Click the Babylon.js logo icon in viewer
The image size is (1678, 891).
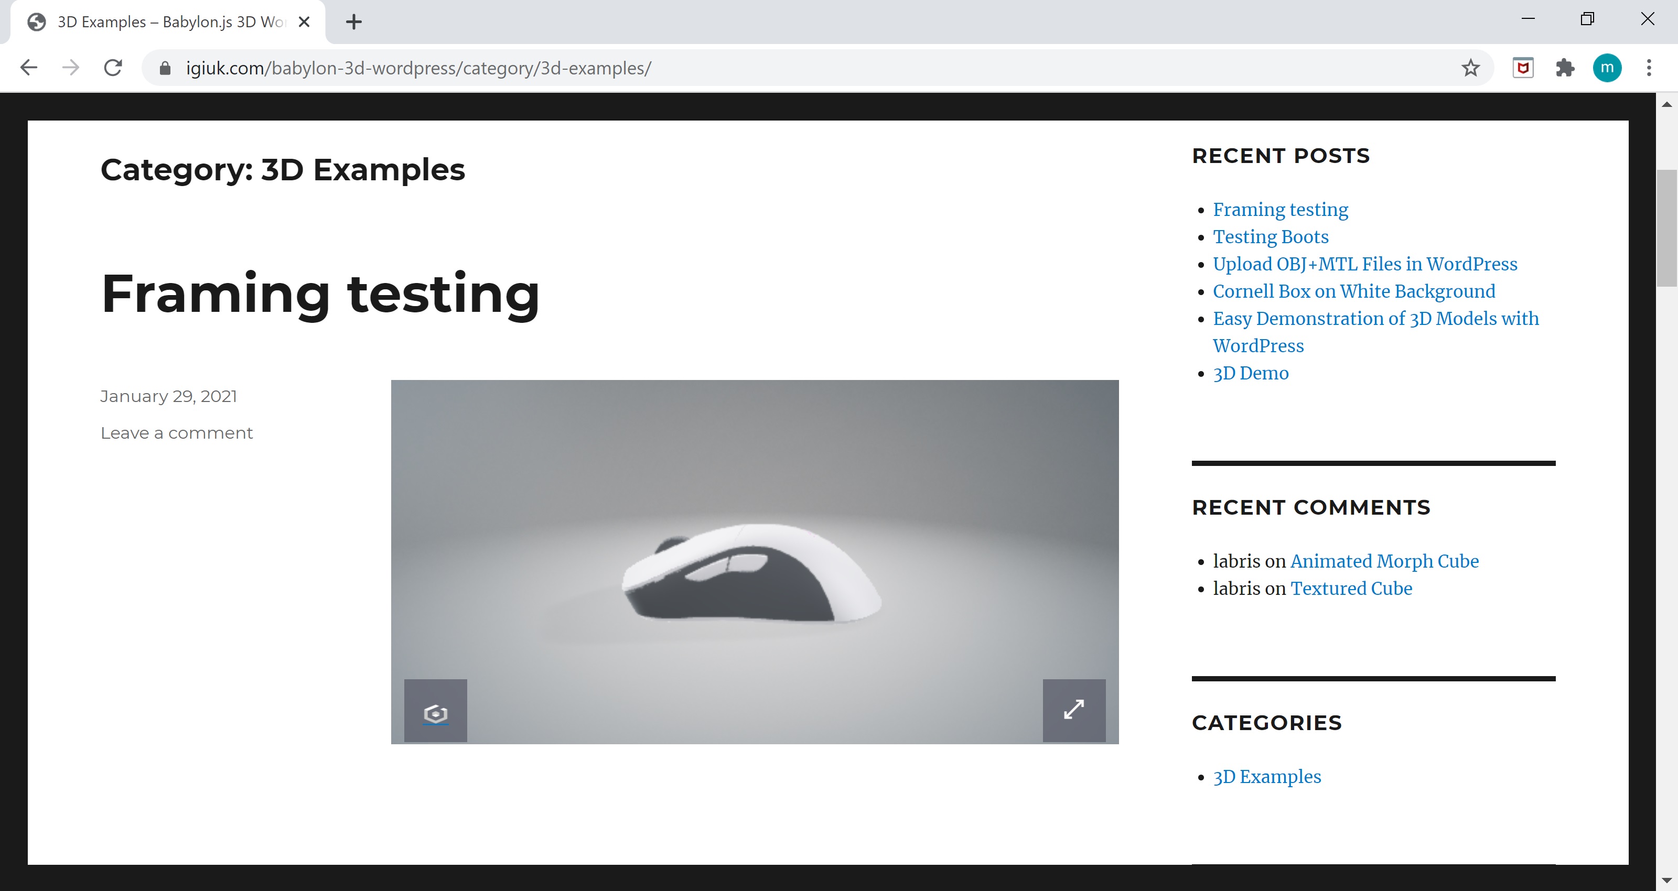(435, 711)
